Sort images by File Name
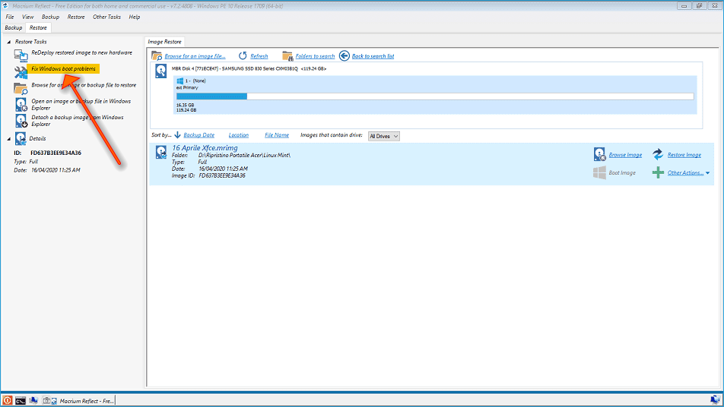This screenshot has width=724, height=407. click(277, 135)
